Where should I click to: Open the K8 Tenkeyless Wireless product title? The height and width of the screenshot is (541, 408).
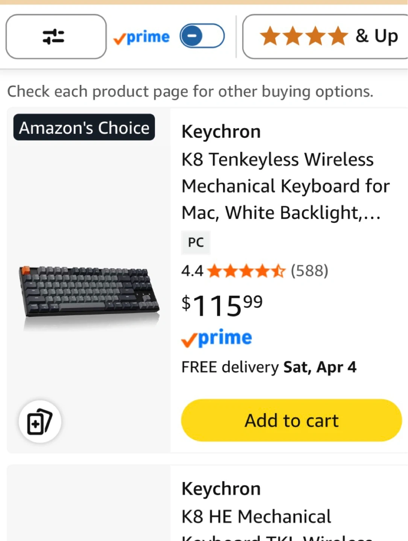(x=285, y=186)
